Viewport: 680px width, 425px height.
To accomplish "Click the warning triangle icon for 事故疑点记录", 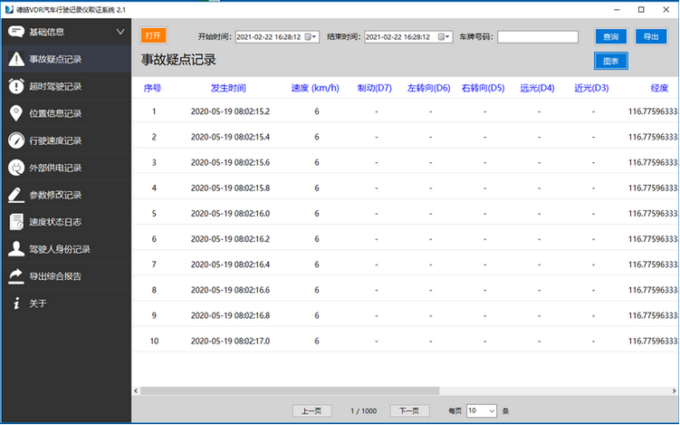I will click(15, 59).
